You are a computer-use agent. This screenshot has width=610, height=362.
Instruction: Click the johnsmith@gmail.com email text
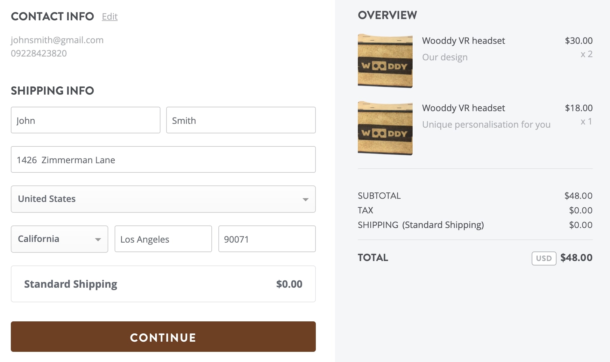[x=57, y=40]
